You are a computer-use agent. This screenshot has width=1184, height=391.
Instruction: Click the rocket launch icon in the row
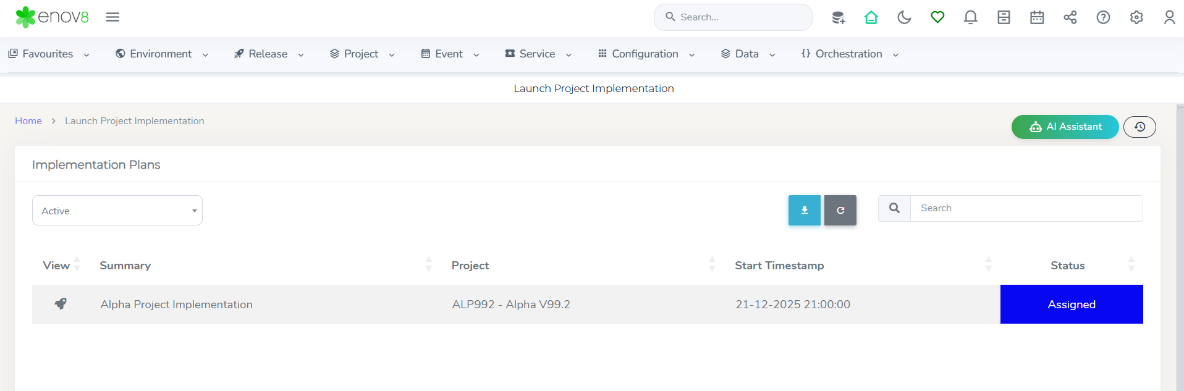pos(61,304)
